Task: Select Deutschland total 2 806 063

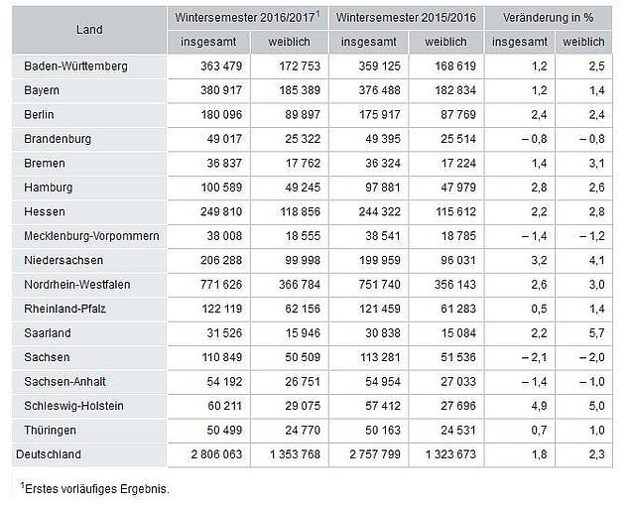Action: tap(216, 454)
